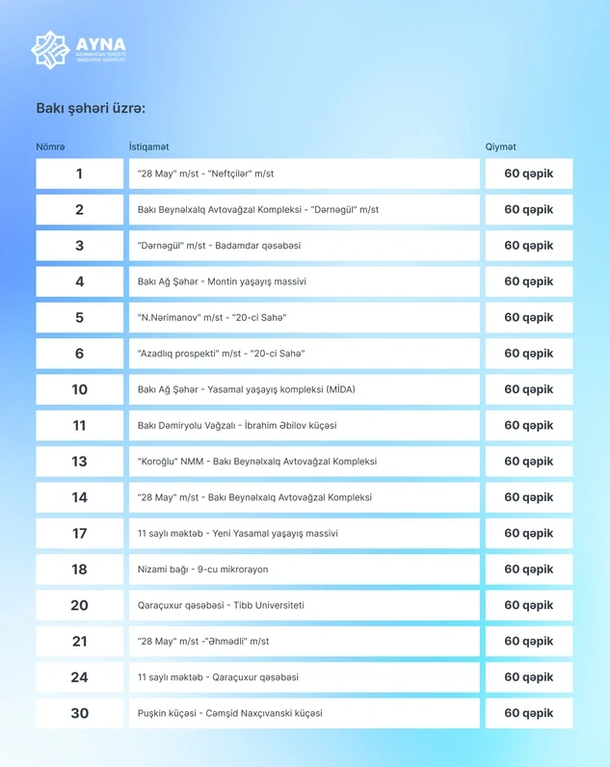Image resolution: width=610 pixels, height=767 pixels.
Task: Click route number 4 cell
Action: pos(79,281)
